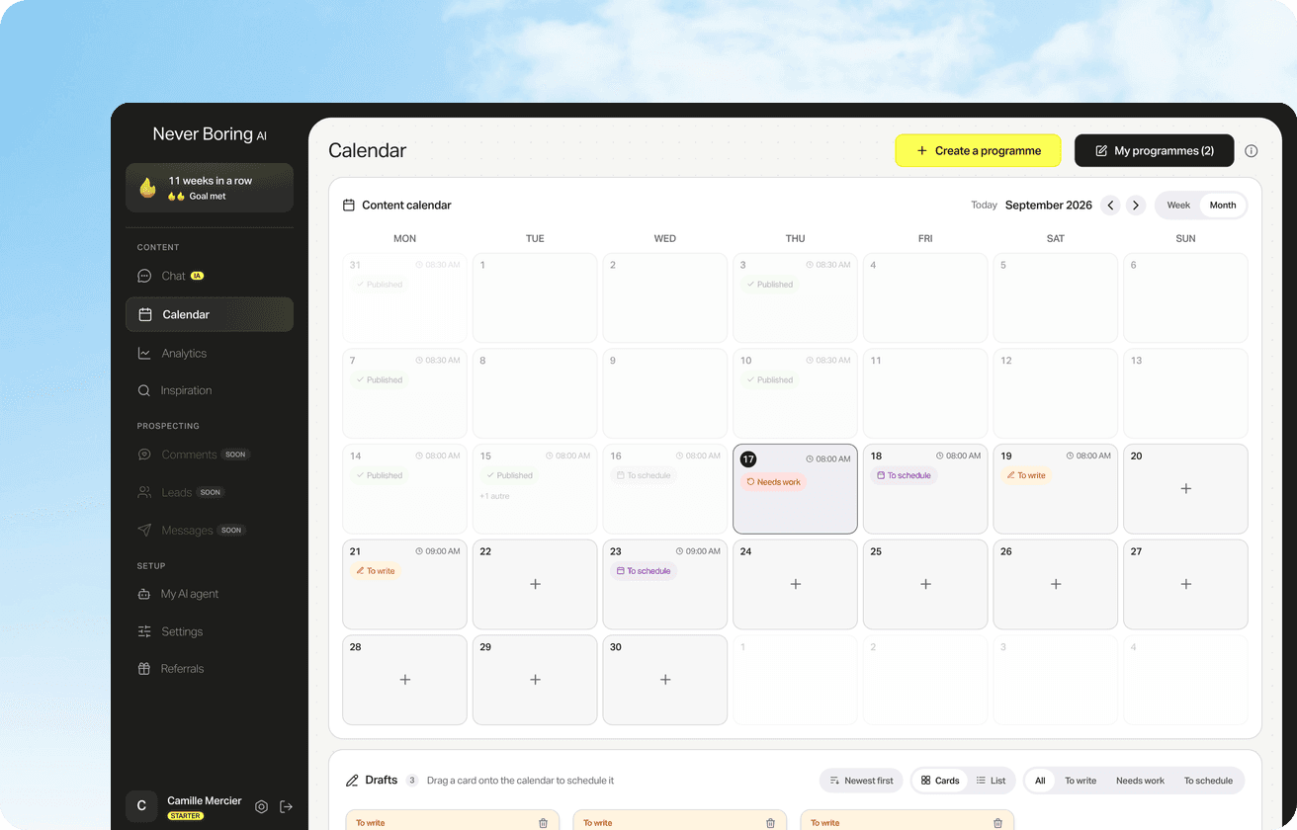The height and width of the screenshot is (830, 1297).
Task: Open the To write post on day 21
Action: (x=376, y=571)
